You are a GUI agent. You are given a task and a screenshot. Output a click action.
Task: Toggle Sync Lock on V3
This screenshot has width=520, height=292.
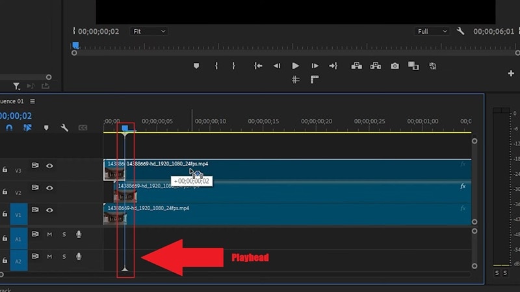(35, 165)
